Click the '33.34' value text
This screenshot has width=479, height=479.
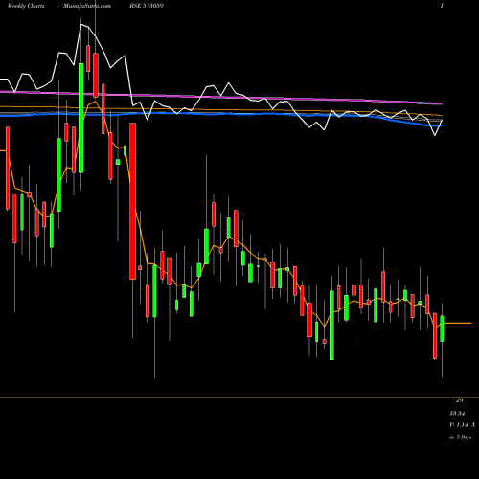pos(457,414)
